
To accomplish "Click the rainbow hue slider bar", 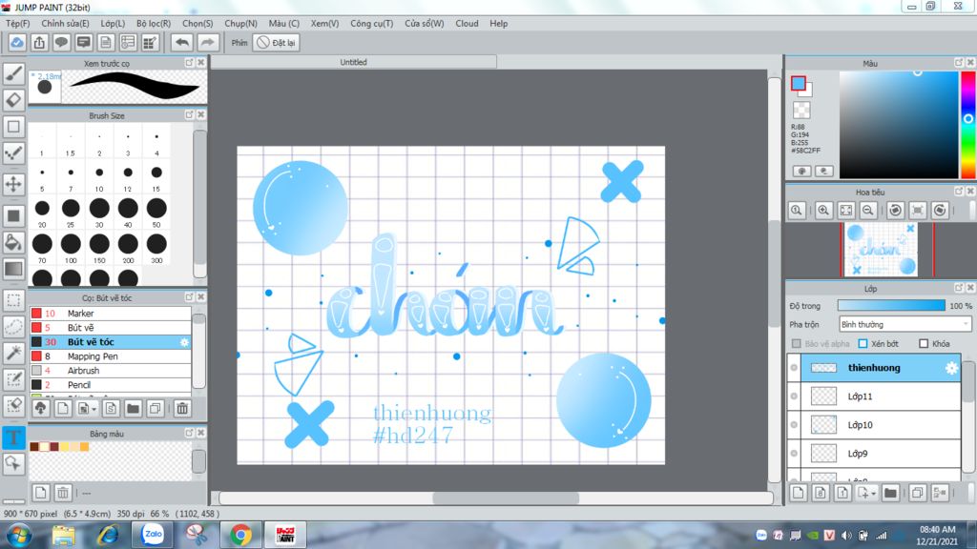I will pyautogui.click(x=967, y=125).
